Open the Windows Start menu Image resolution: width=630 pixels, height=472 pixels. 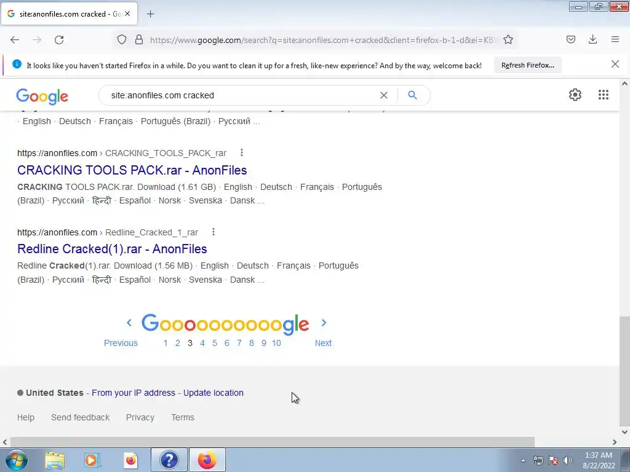point(16,460)
